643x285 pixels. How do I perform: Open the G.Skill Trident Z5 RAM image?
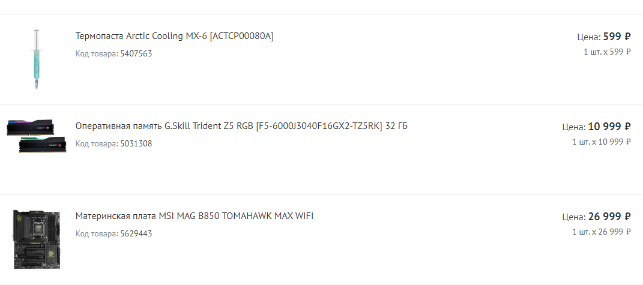[x=37, y=136]
